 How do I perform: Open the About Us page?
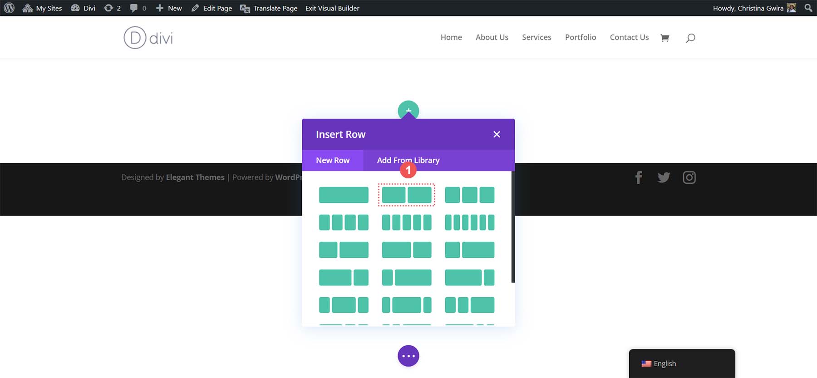[492, 37]
